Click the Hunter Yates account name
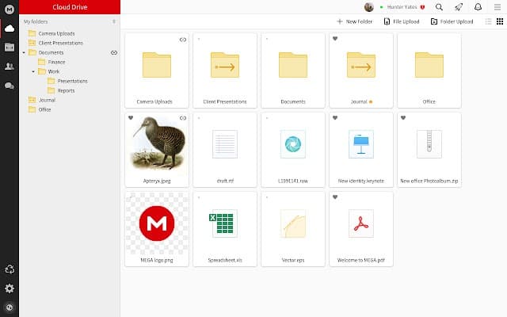Viewport: 507px width, 317px height. [402, 7]
